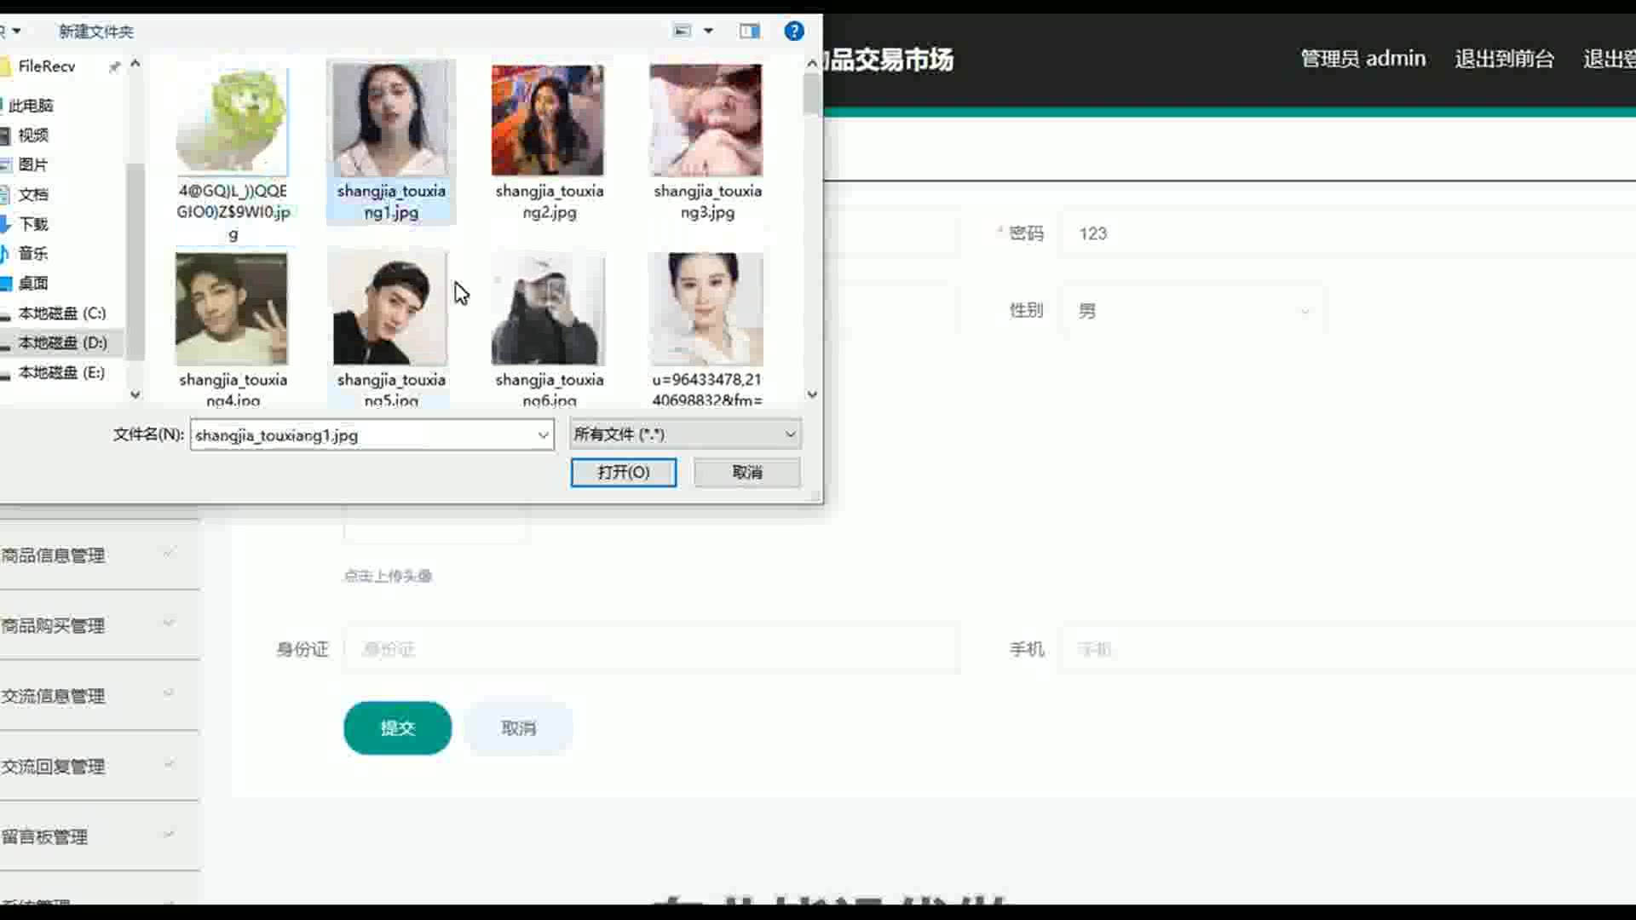Toggle the preview pane icon
This screenshot has height=920, width=1636.
750,32
